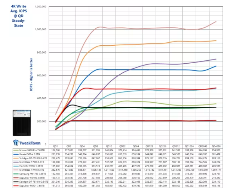Screen dimensions: 228x188
Task: Click the Memblaze P7946 6.4TB legend label
Action: pyautogui.click(x=32, y=162)
